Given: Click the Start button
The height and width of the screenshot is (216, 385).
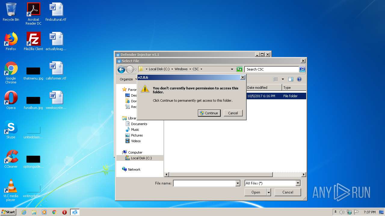Looking at the screenshot, I should click(x=8, y=212).
